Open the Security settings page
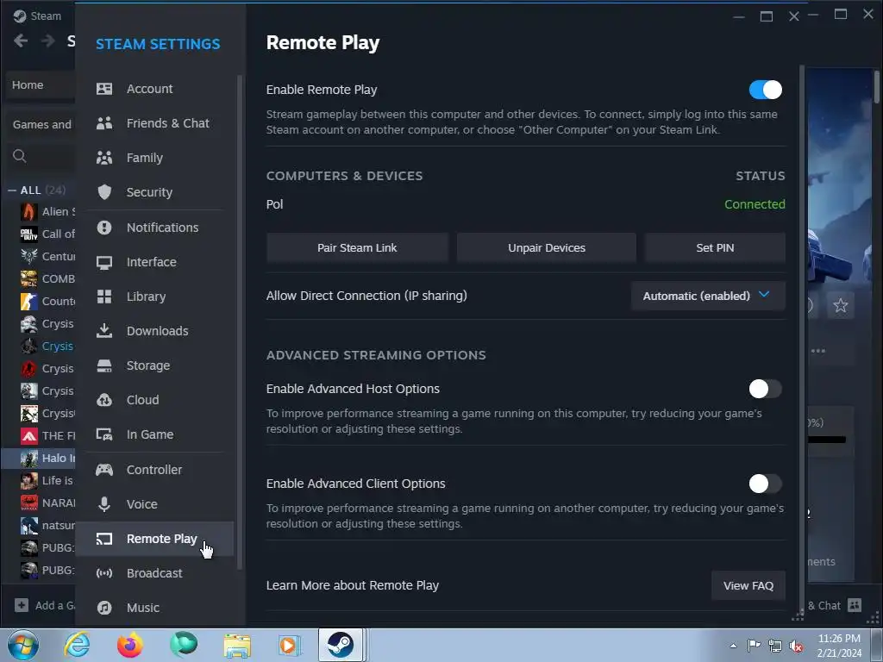This screenshot has width=883, height=662. click(x=154, y=192)
